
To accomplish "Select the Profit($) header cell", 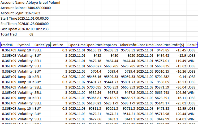I will click(x=178, y=45).
